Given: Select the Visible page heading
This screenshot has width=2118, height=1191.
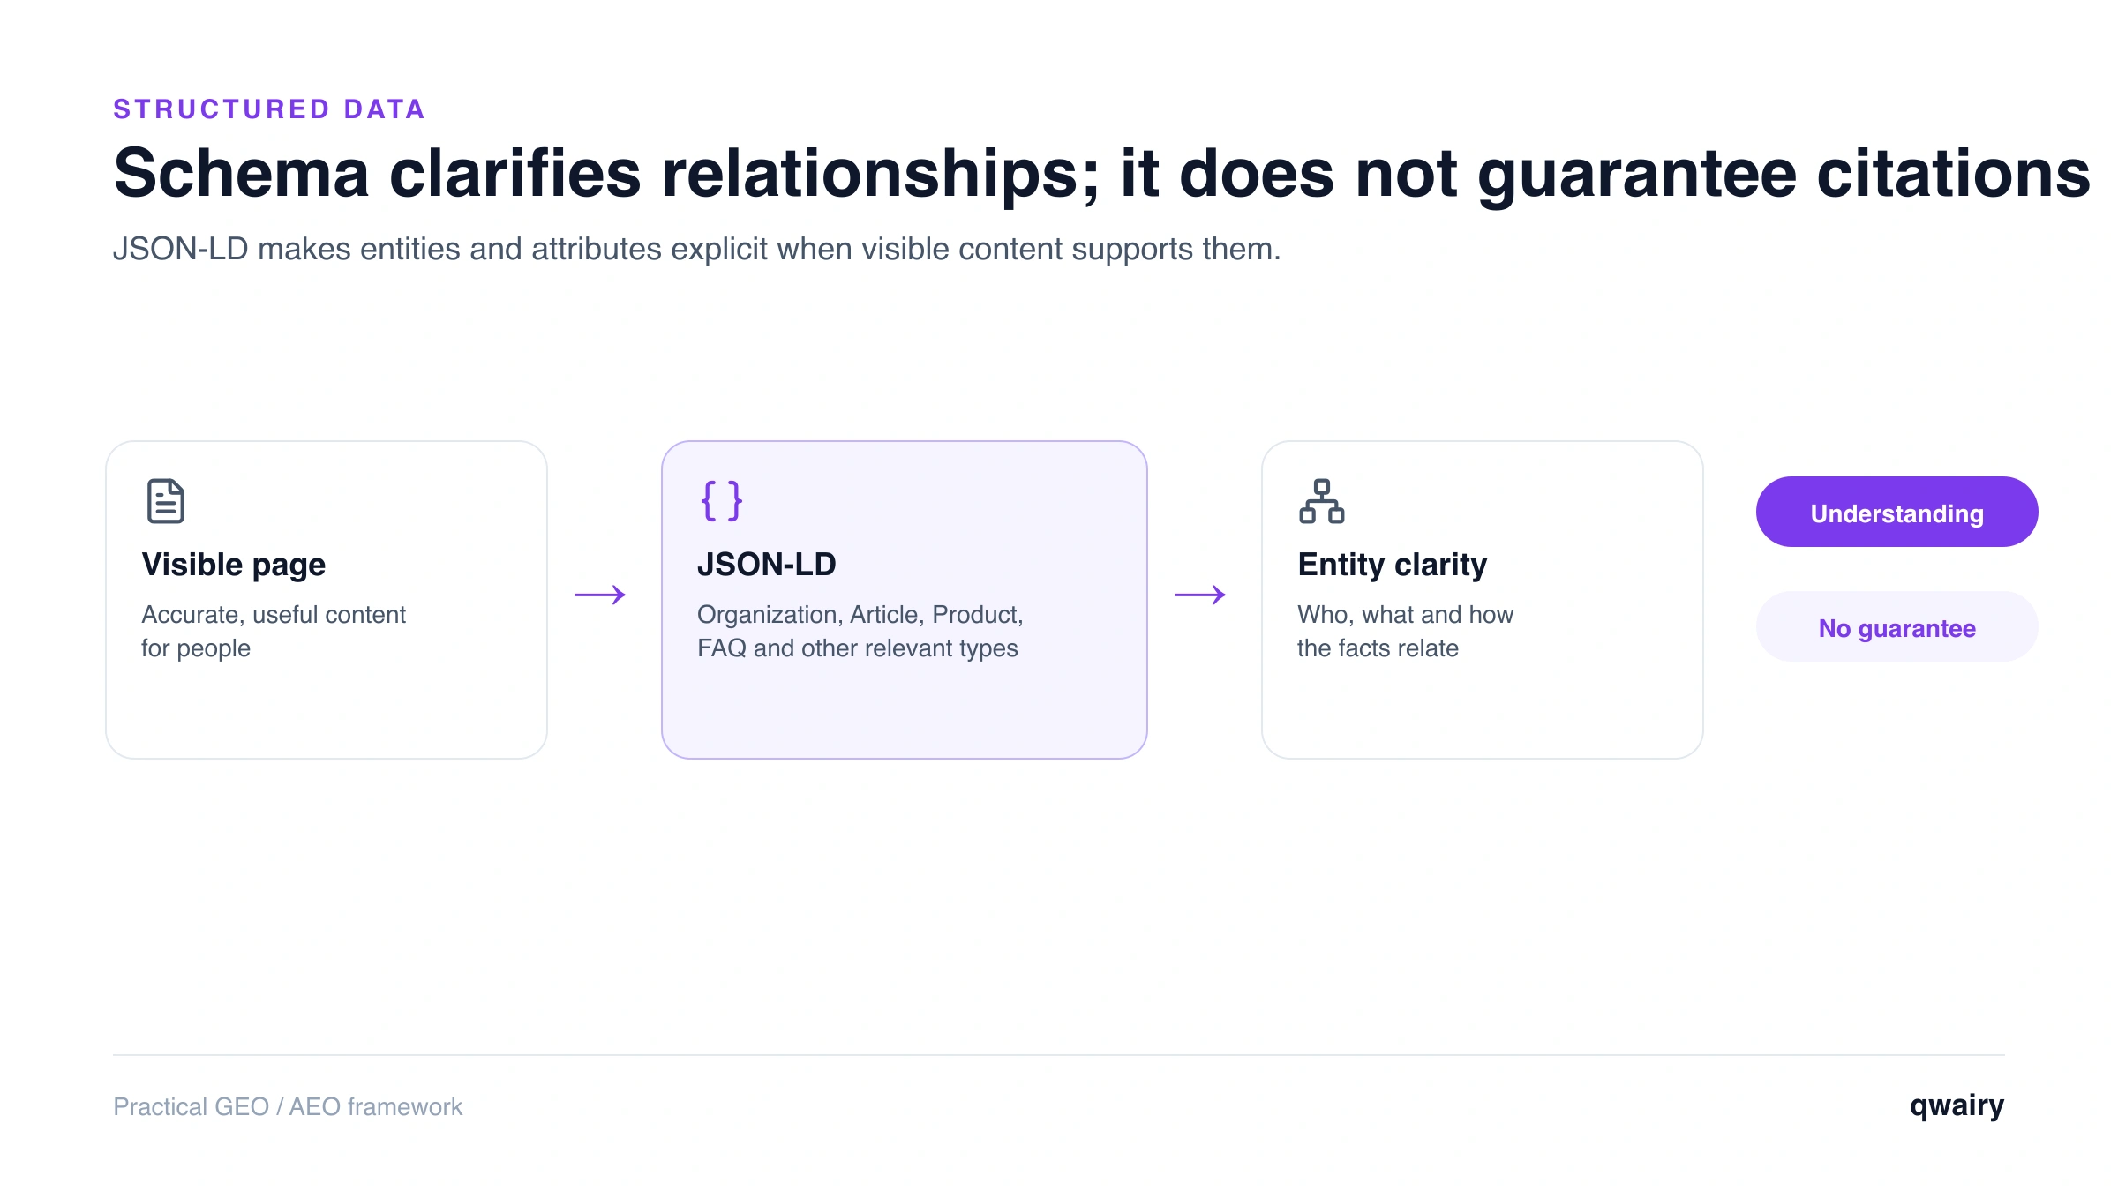Looking at the screenshot, I should pos(234,565).
